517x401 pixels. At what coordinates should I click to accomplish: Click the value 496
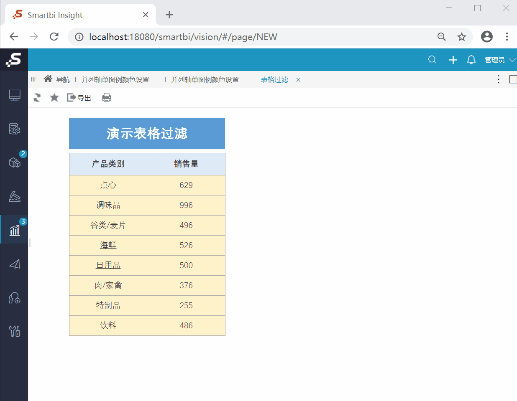click(x=186, y=225)
